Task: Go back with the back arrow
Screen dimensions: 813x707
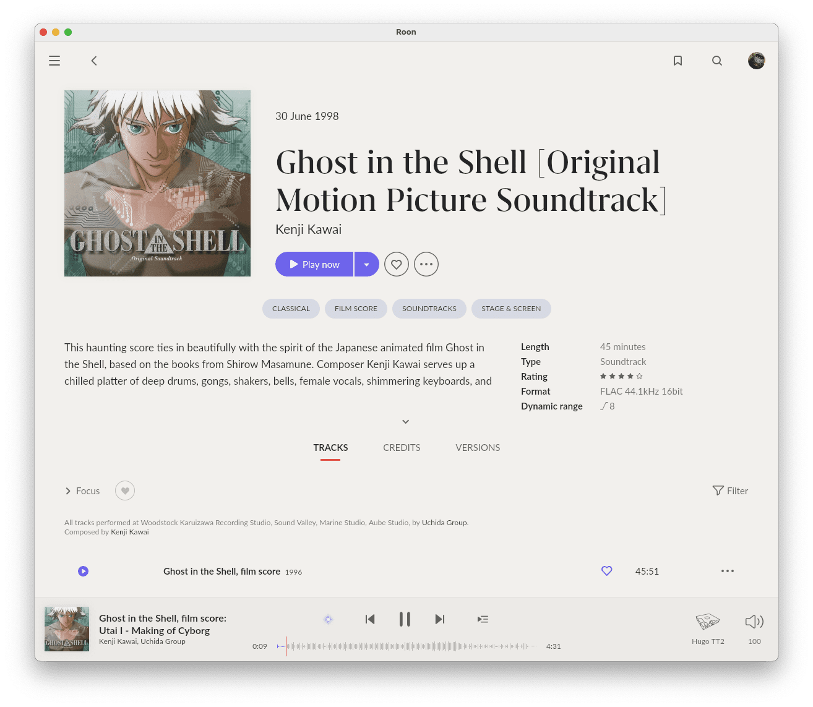Action: coord(94,61)
